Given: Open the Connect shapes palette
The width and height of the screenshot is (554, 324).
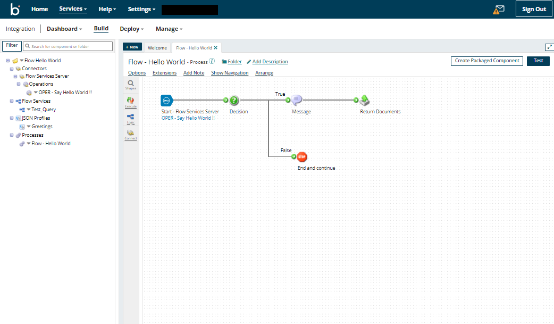Looking at the screenshot, I should [131, 135].
